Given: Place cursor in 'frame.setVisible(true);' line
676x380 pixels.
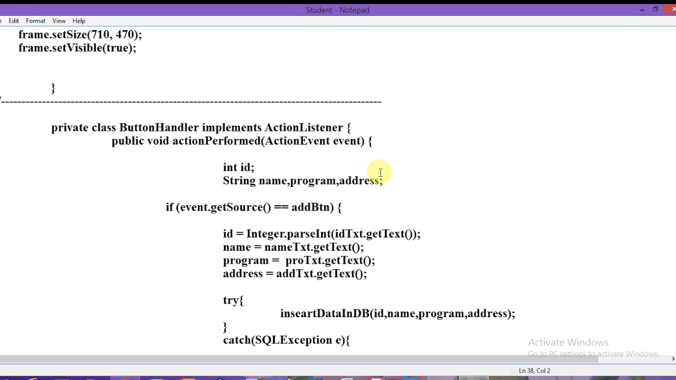Looking at the screenshot, I should (x=77, y=48).
